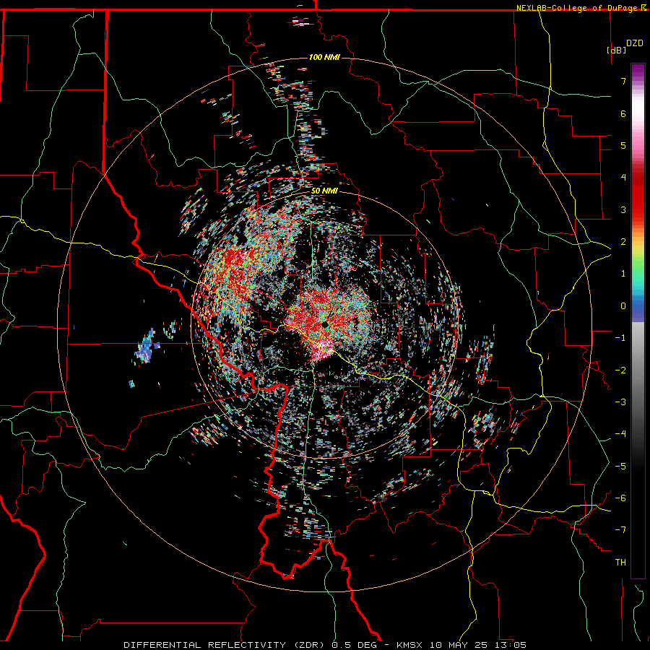Screen dimensions: 650x650
Task: Click the [dB] units label
Action: pyautogui.click(x=617, y=50)
